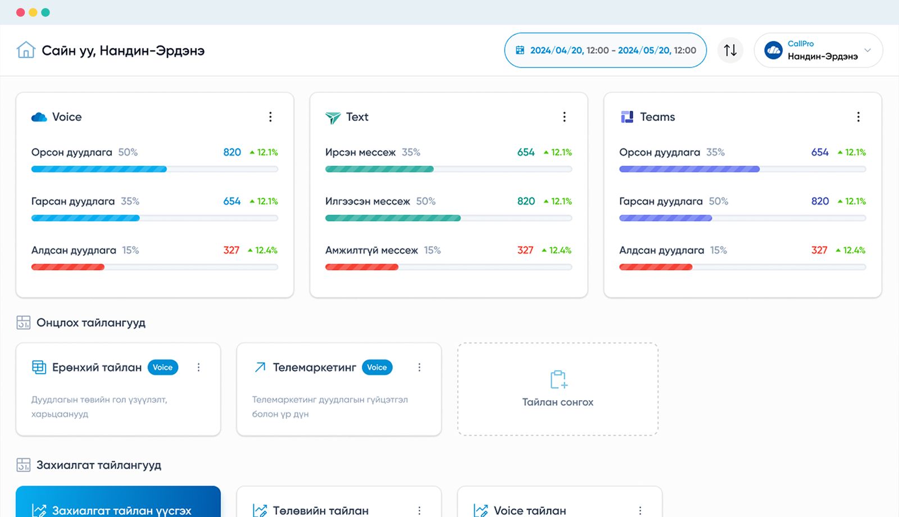Click the Text paper plane icon
Viewport: 899px width, 517px height.
point(333,117)
